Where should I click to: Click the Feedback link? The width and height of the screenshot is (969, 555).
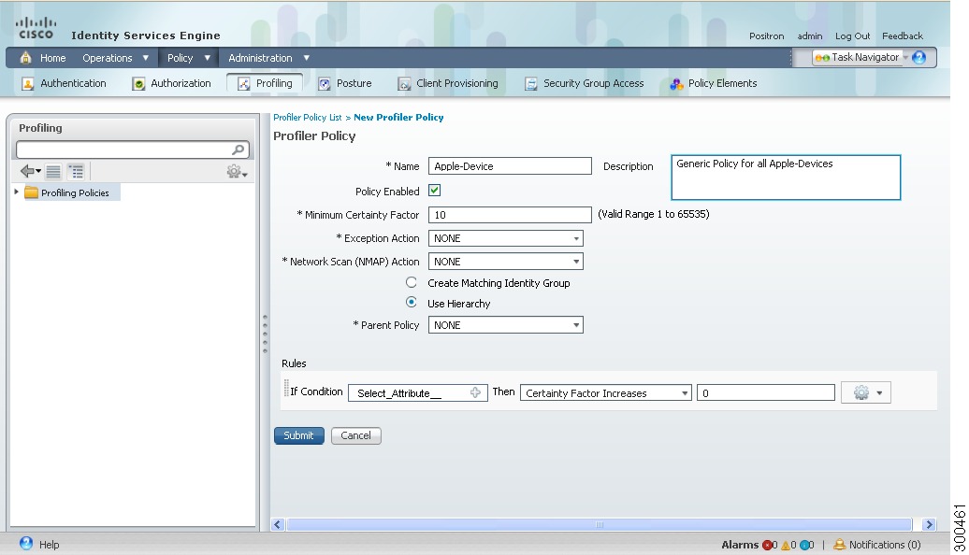click(903, 36)
